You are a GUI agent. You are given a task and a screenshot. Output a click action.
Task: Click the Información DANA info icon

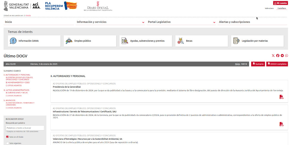[x=13, y=41]
